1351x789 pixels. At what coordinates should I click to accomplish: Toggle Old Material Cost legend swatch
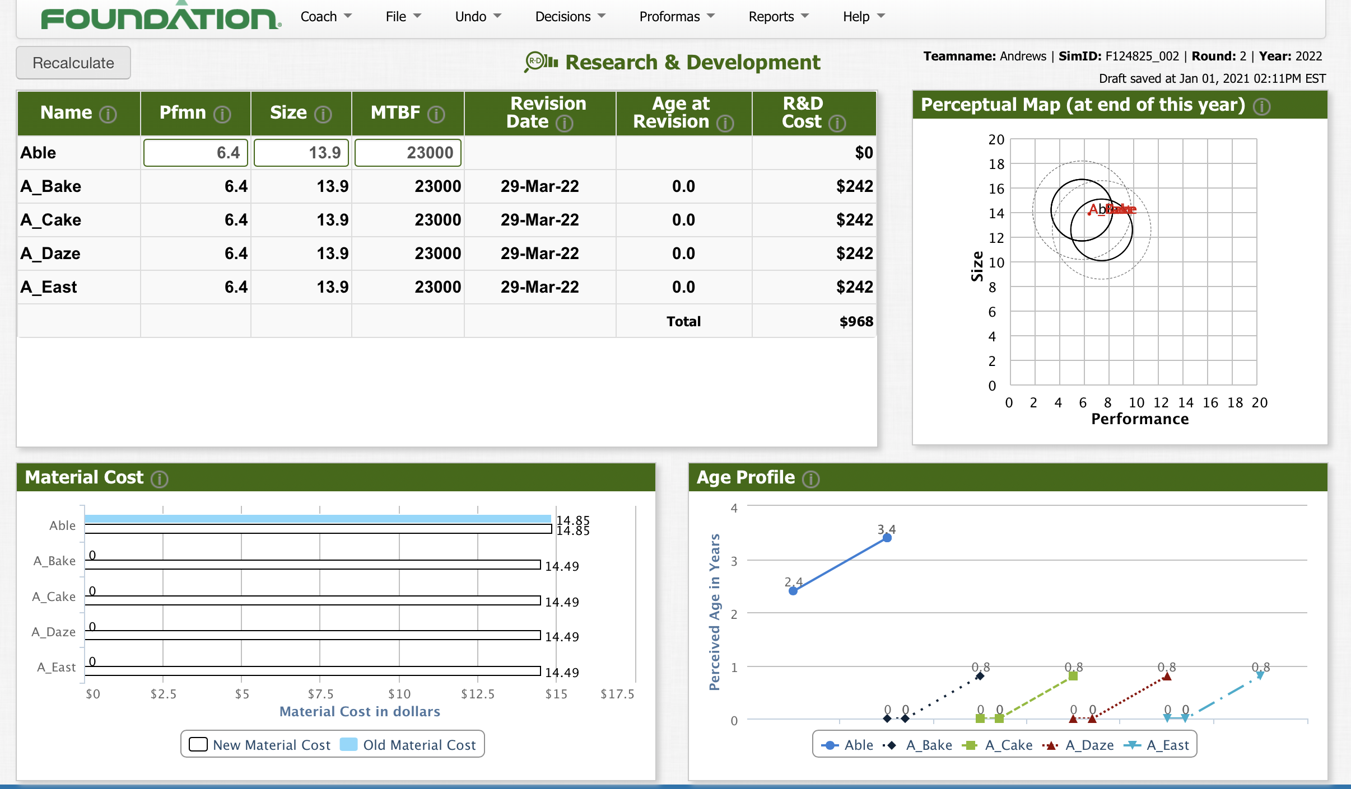pyautogui.click(x=348, y=745)
